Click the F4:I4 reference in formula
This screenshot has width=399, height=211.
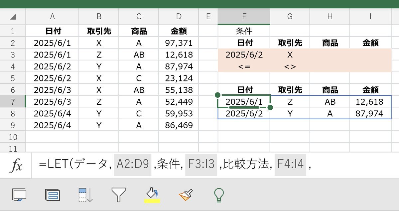(290, 165)
